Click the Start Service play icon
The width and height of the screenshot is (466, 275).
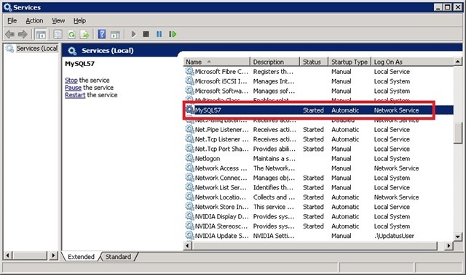(133, 34)
